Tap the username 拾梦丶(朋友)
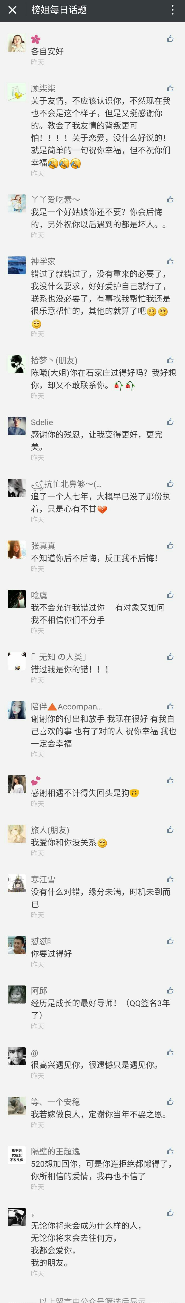This screenshot has width=185, height=1303. point(54,361)
